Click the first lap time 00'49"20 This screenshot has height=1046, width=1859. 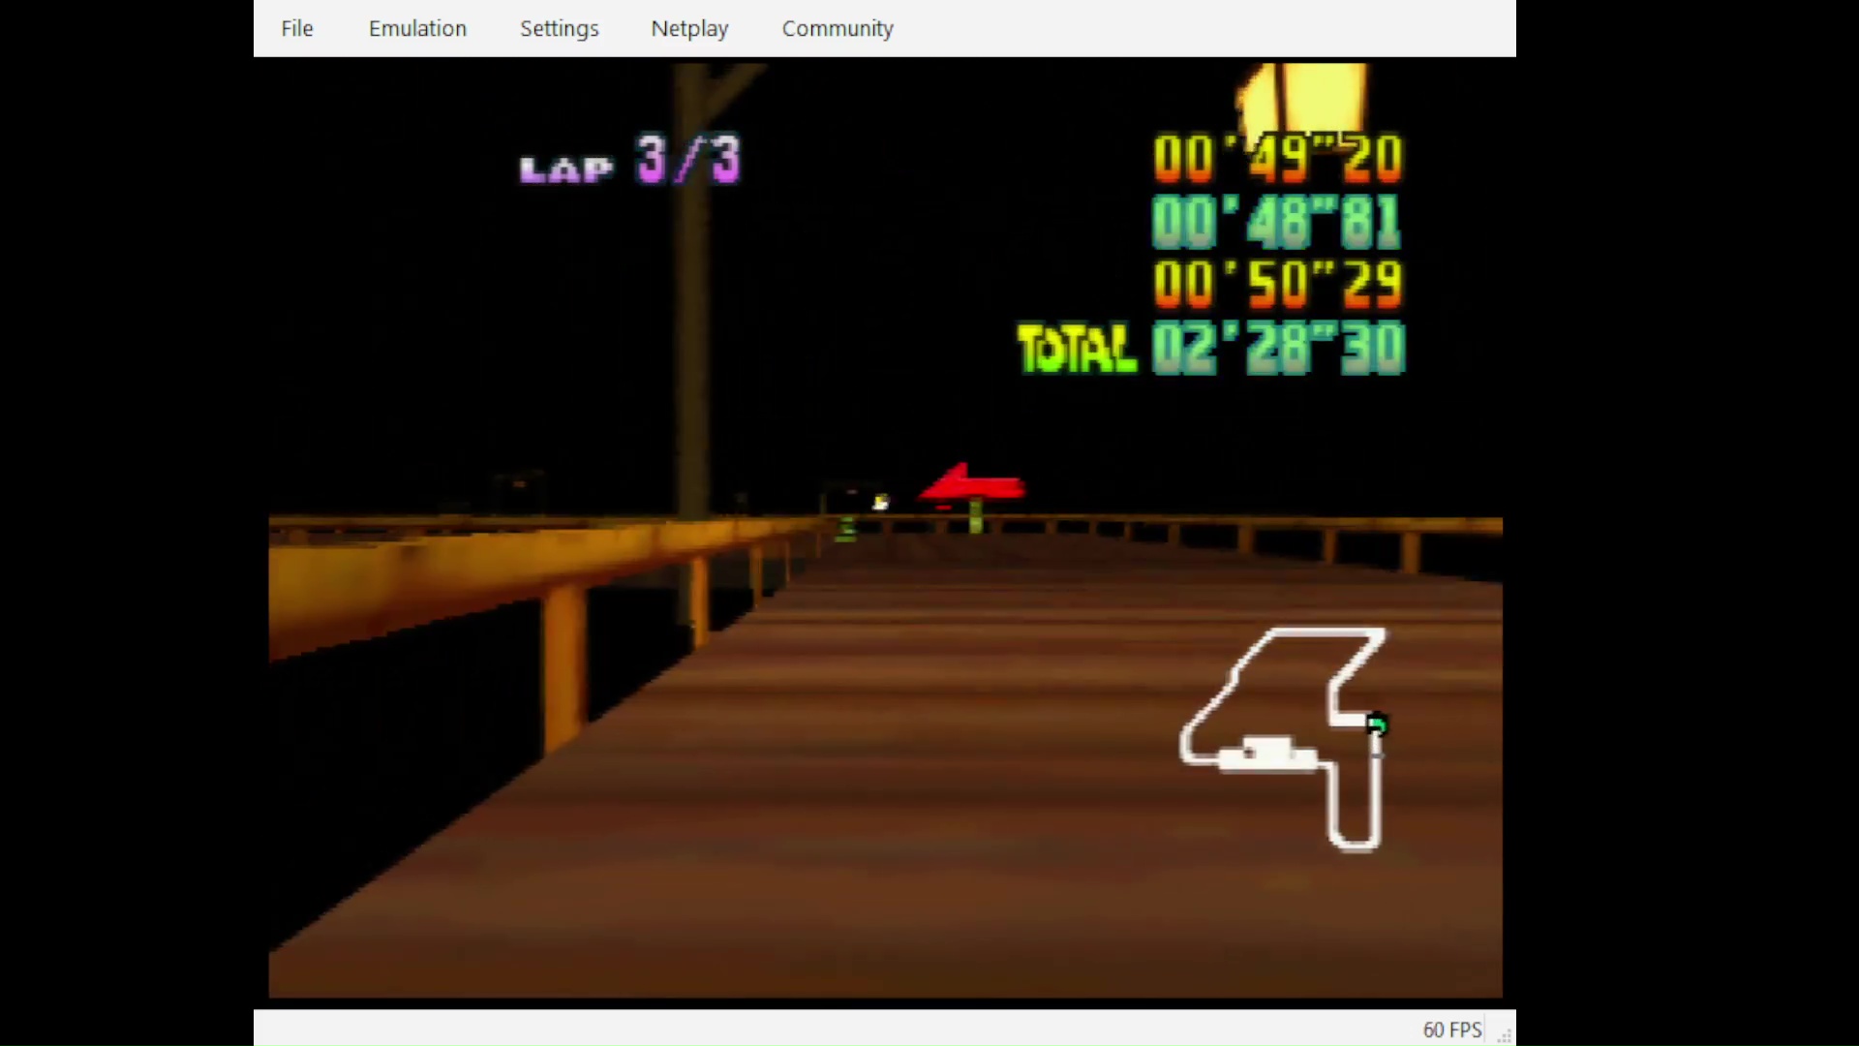(x=1276, y=158)
